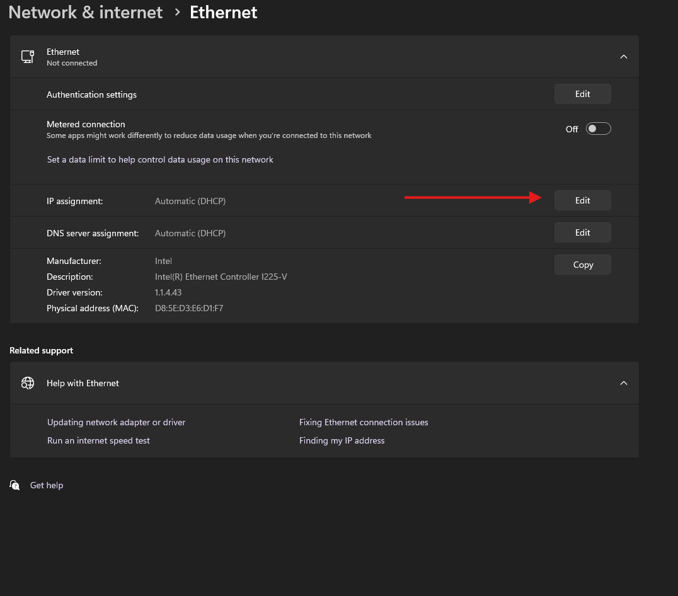Open Finding my IP address help
This screenshot has width=678, height=596.
(342, 440)
